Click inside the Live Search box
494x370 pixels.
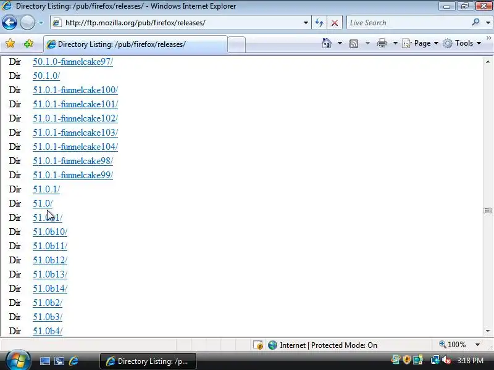coord(409,23)
